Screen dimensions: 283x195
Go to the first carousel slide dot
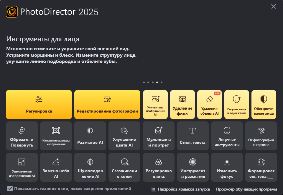[144, 82]
